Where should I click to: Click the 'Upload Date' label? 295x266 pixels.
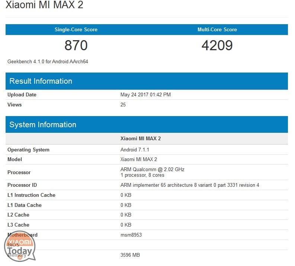22,94
